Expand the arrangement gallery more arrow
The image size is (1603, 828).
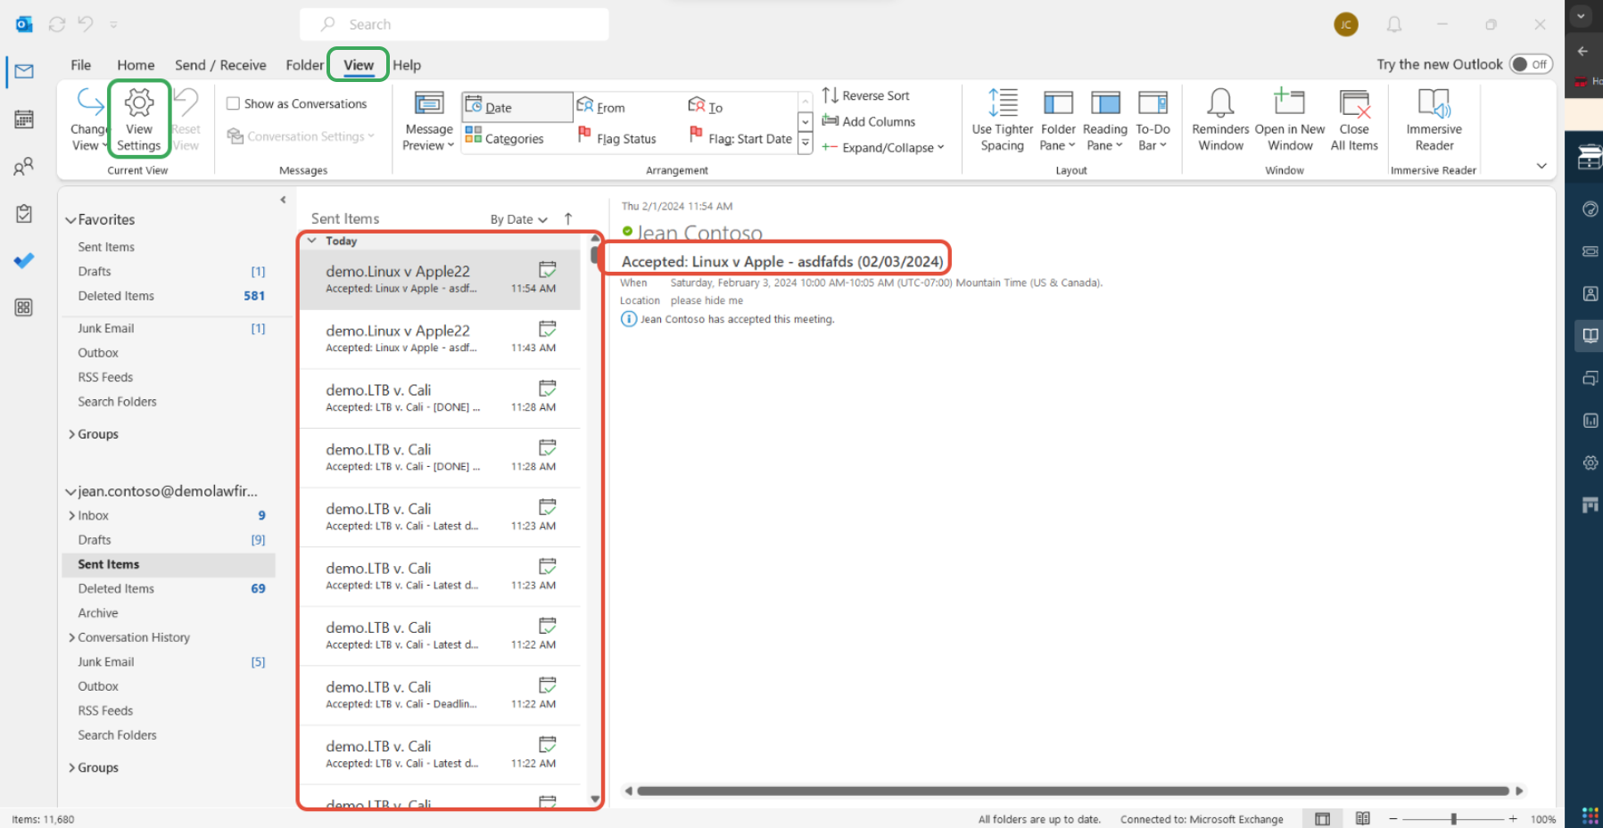(805, 142)
